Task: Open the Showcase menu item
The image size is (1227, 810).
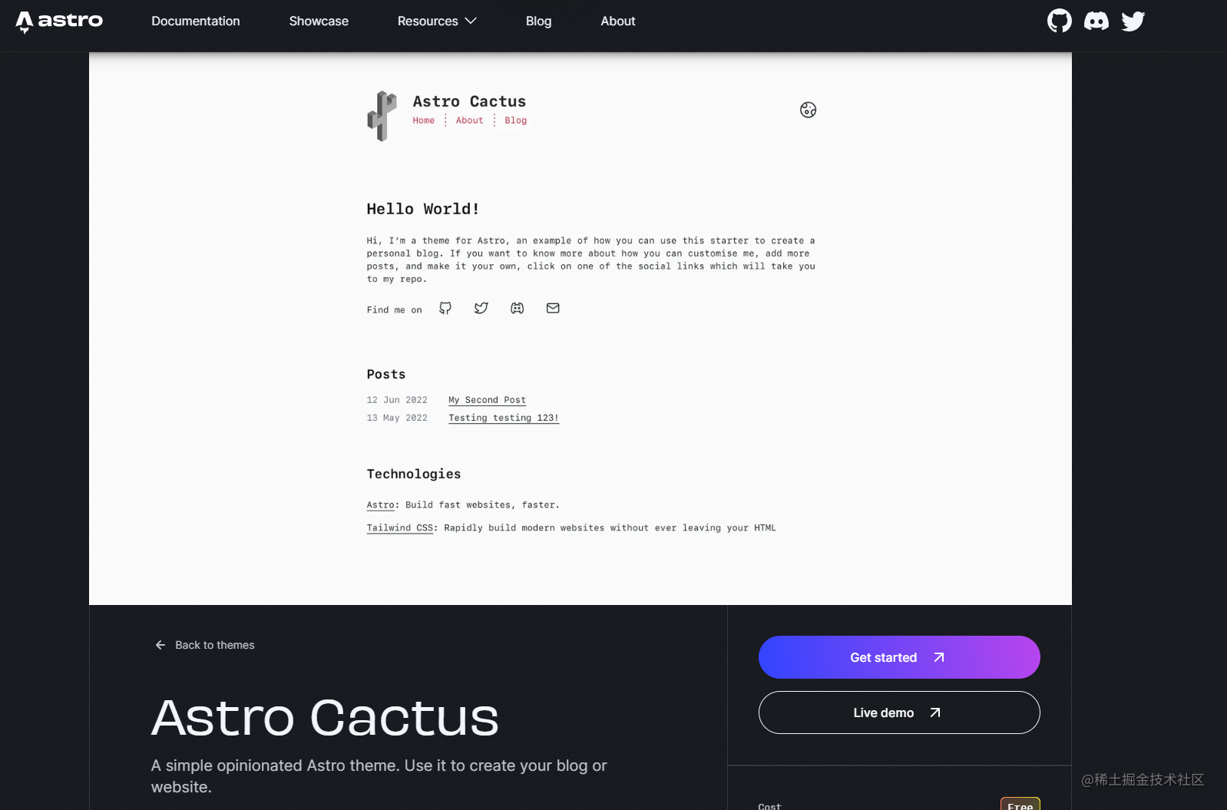Action: (319, 21)
